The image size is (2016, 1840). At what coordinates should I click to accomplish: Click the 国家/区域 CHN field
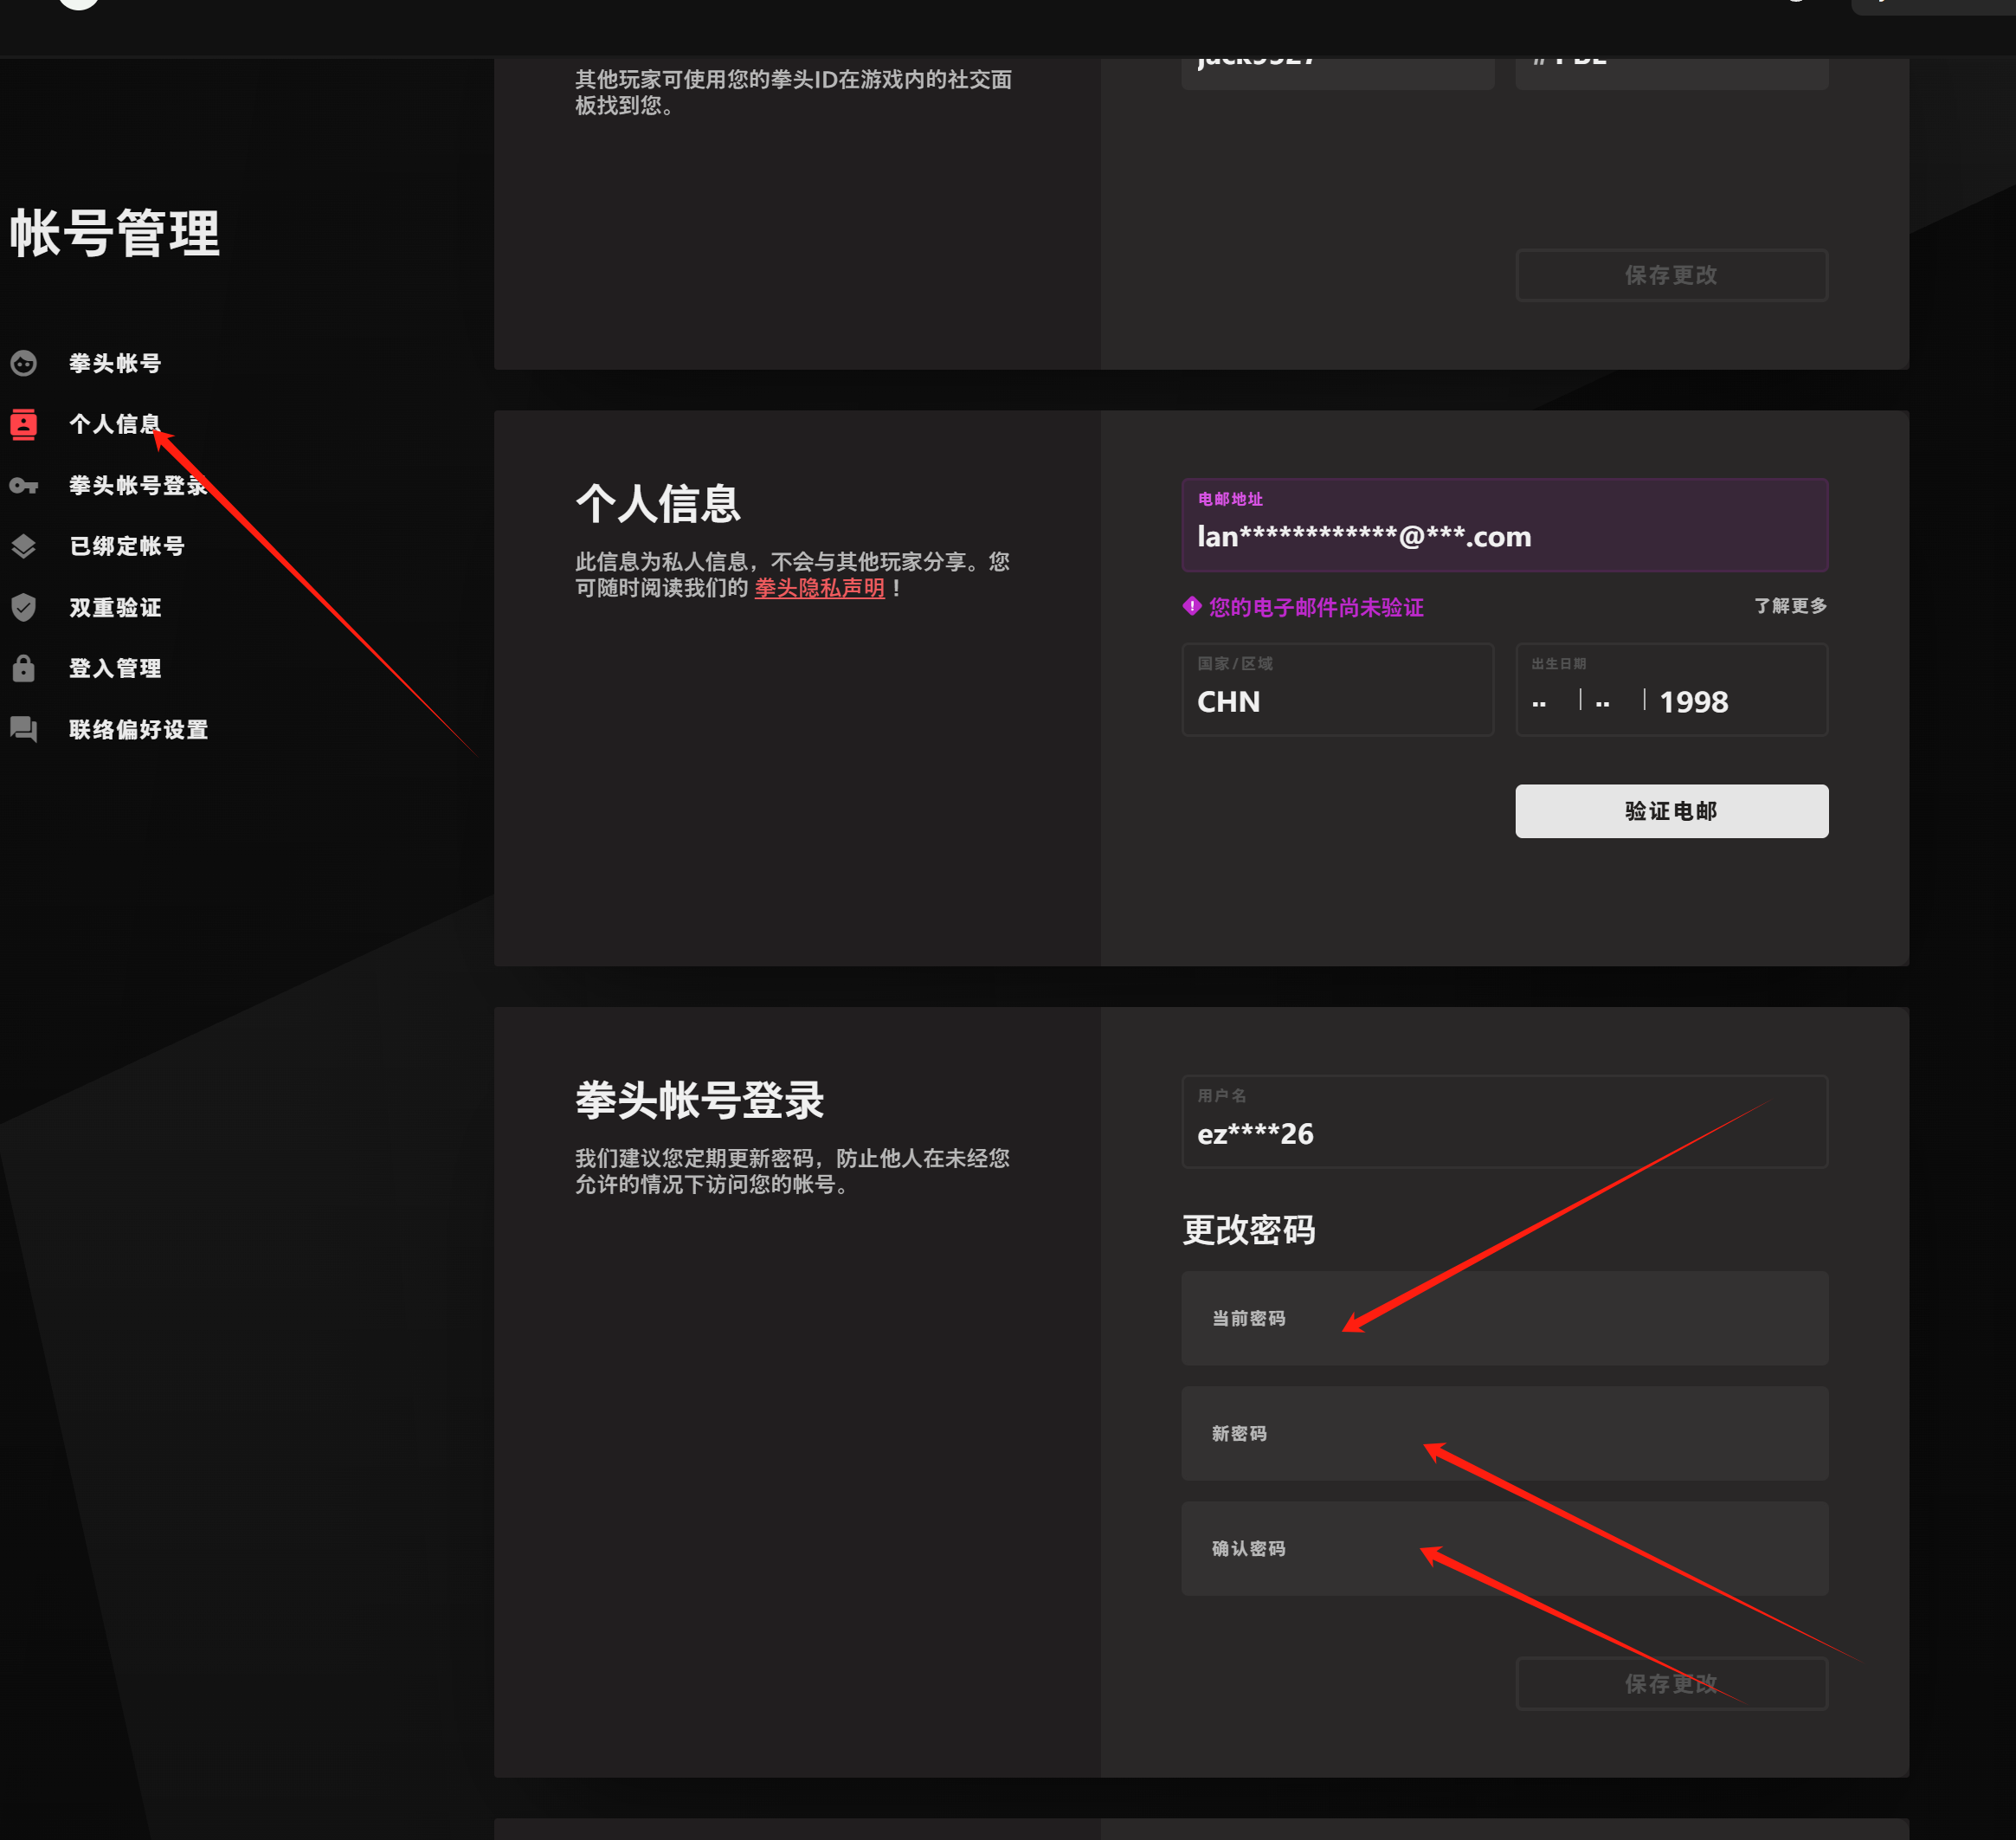click(1337, 690)
